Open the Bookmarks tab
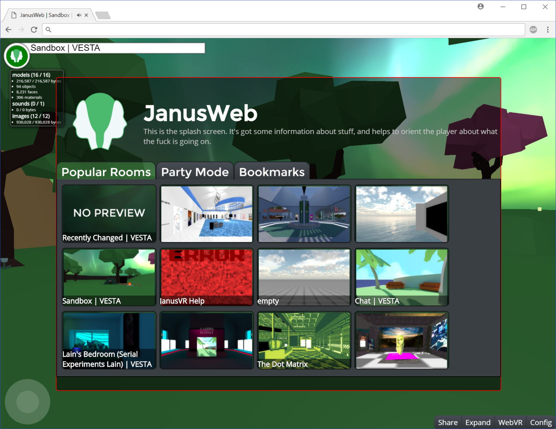Image resolution: width=556 pixels, height=429 pixels. pyautogui.click(x=272, y=171)
